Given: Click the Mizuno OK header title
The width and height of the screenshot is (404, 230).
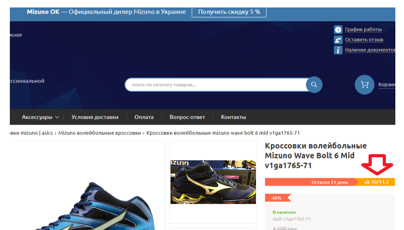Looking at the screenshot, I should coord(43,12).
